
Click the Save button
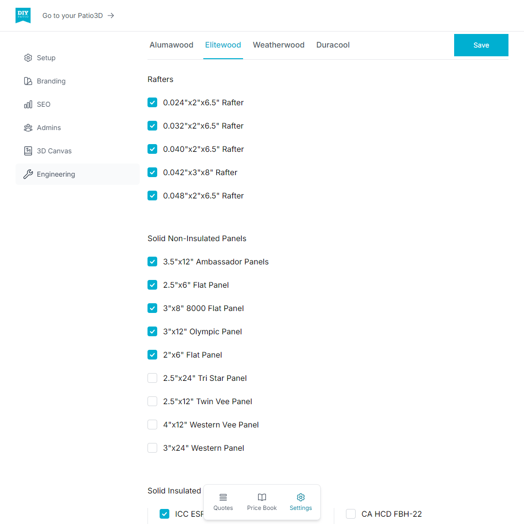[481, 45]
